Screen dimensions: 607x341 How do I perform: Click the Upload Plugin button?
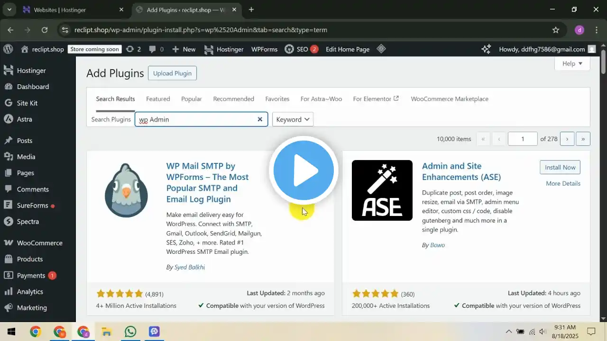172,73
